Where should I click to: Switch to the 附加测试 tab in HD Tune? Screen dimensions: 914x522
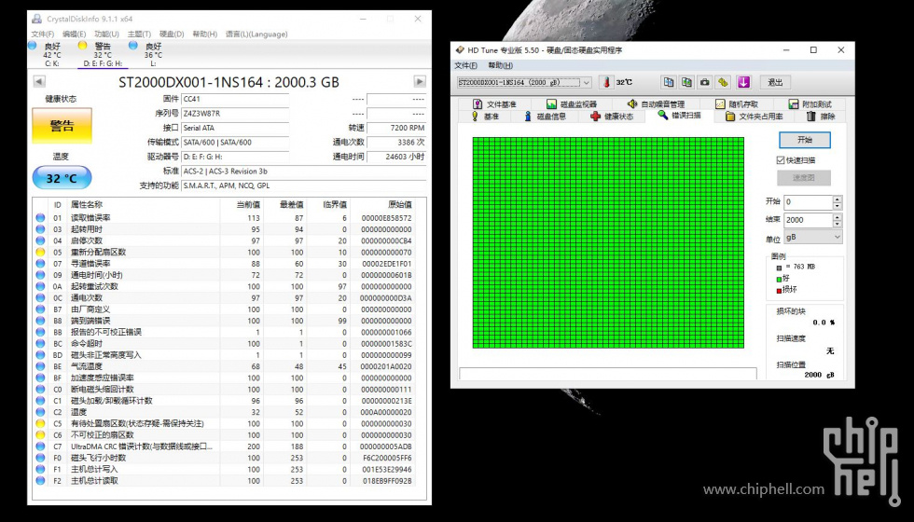[x=810, y=104]
